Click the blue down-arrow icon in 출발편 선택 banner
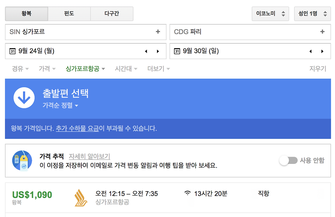Image resolution: width=335 pixels, height=217 pixels. click(24, 98)
